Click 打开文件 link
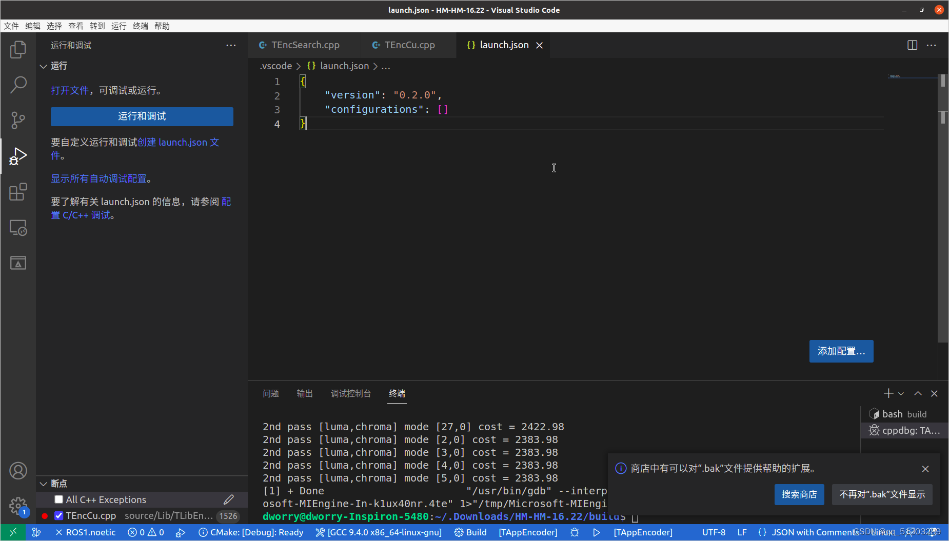The height and width of the screenshot is (541, 949). (70, 91)
